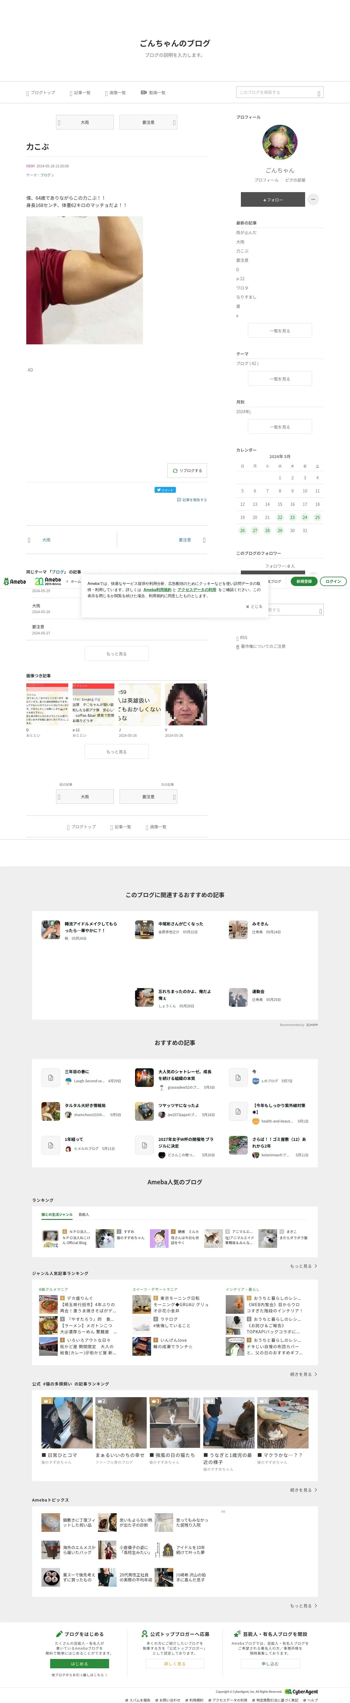
Task: Open 画像一覧 in the top navigation
Action: [x=115, y=92]
